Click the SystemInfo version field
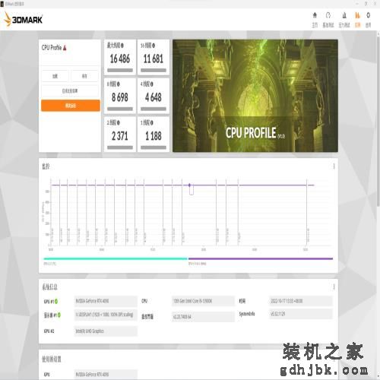Image resolution: width=380 pixels, height=380 pixels. [300, 314]
